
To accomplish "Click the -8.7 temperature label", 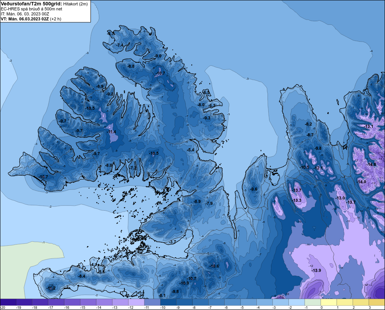I will click(x=310, y=135).
